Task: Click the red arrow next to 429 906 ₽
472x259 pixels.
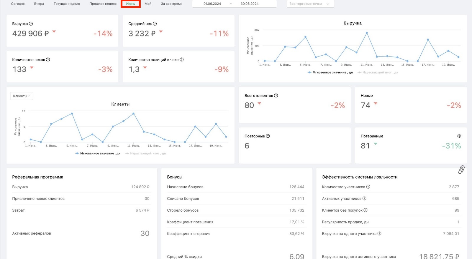Action: (54, 31)
